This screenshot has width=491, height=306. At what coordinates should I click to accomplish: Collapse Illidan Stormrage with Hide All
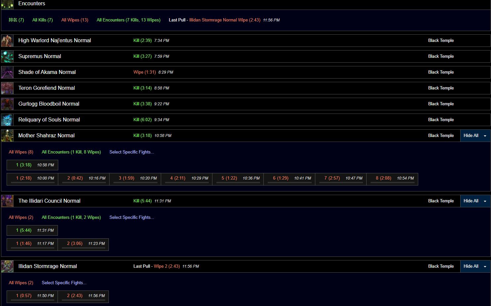tap(475, 266)
